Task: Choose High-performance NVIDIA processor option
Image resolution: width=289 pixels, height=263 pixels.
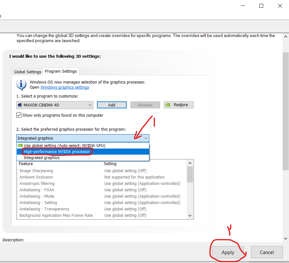Action: click(83, 151)
